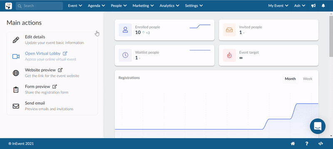Click the Registrations chart title
Screen dimensions: 333x149
129,78
